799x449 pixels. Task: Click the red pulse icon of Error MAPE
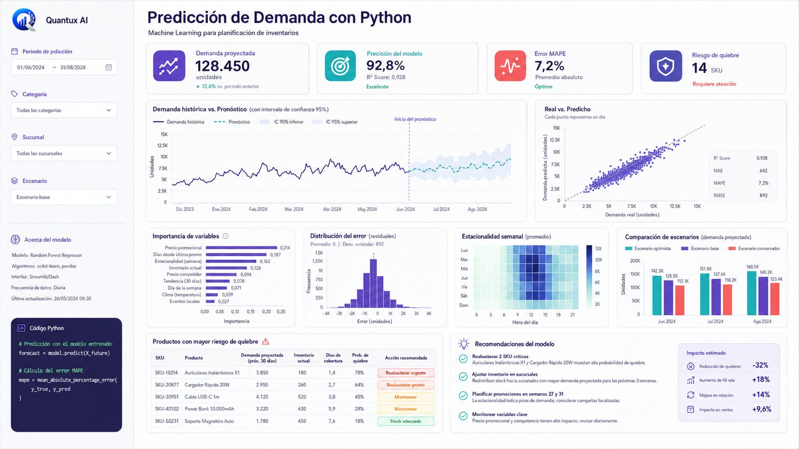(x=510, y=66)
